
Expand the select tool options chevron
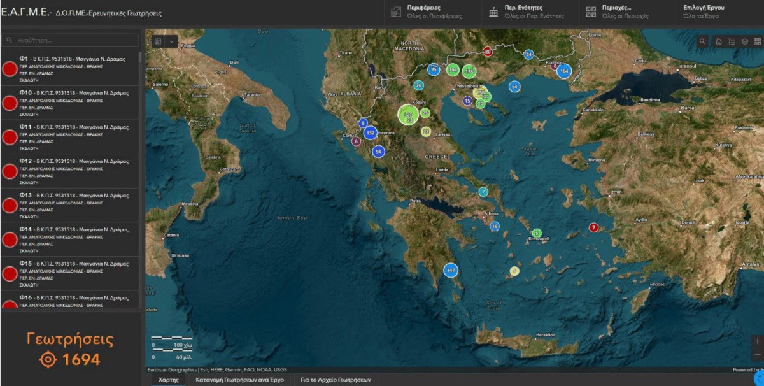click(x=173, y=41)
